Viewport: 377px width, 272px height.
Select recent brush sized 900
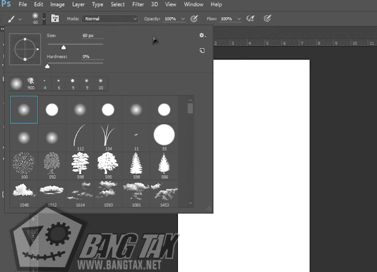31,84
